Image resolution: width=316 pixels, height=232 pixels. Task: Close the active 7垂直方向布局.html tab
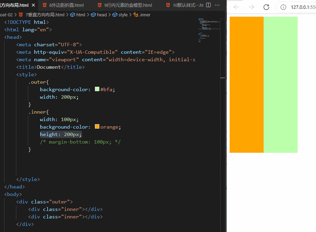pos(33,5)
